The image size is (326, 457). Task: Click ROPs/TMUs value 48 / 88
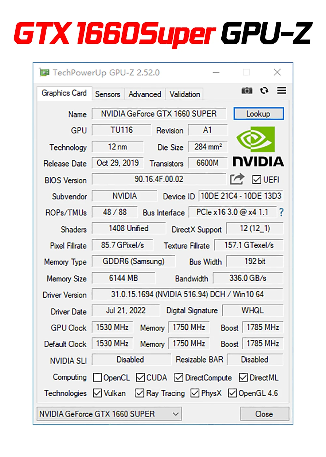click(x=115, y=212)
